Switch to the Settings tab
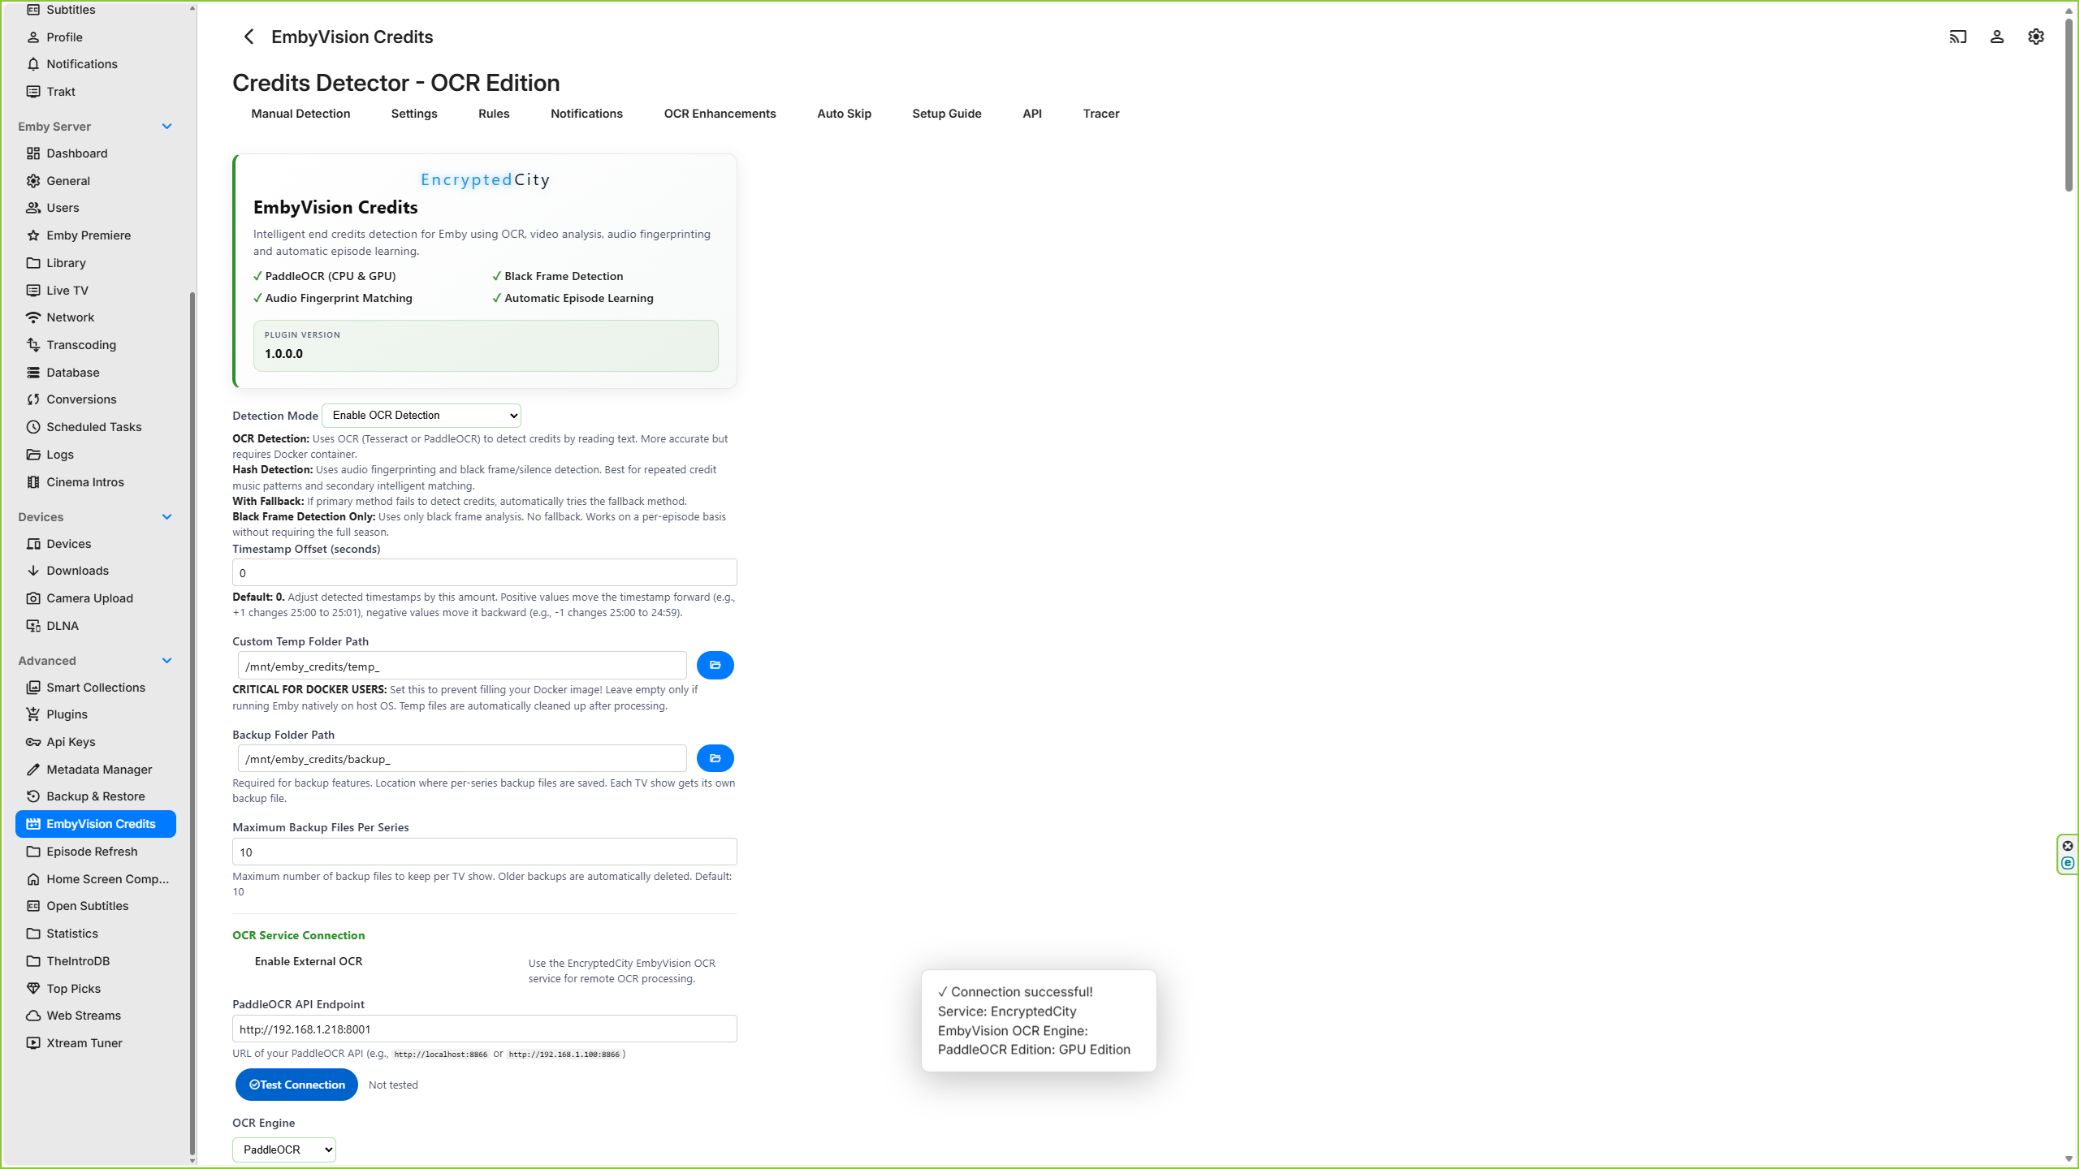 tap(414, 114)
